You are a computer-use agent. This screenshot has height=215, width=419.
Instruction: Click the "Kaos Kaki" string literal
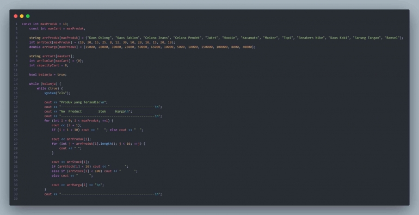pos(338,38)
